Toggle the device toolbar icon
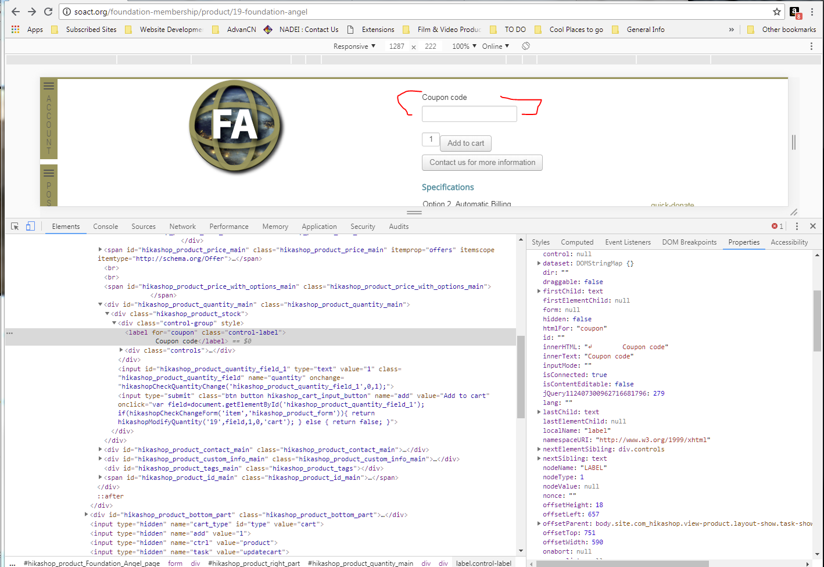Image resolution: width=824 pixels, height=567 pixels. [x=30, y=227]
